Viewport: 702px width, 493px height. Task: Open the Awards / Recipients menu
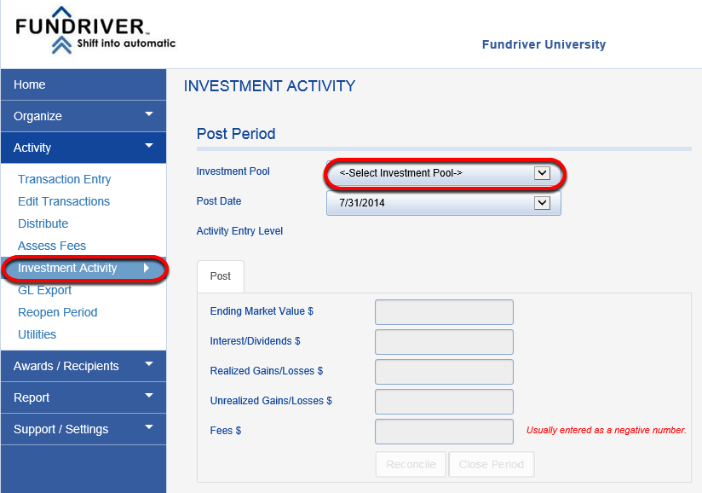click(83, 366)
